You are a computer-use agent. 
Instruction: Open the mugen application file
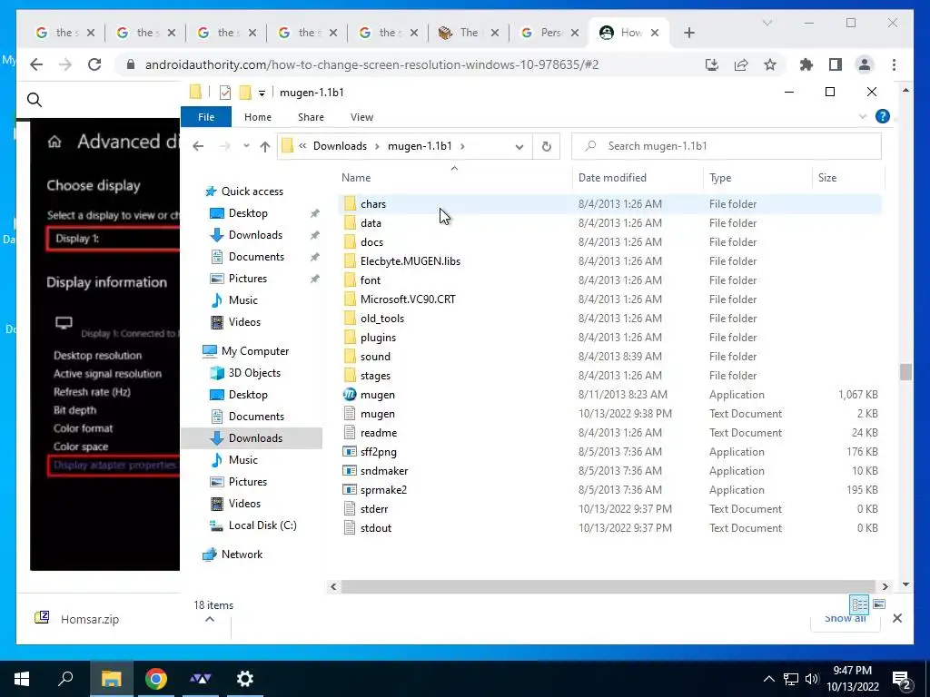pos(377,395)
